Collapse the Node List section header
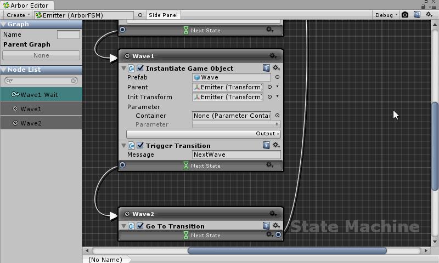Screen dimensions: 439x263 [x=41, y=70]
